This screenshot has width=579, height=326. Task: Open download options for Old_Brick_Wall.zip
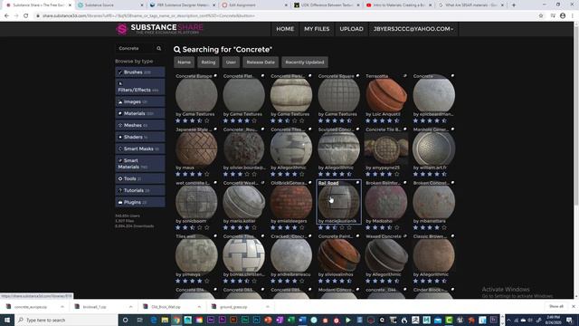199,307
